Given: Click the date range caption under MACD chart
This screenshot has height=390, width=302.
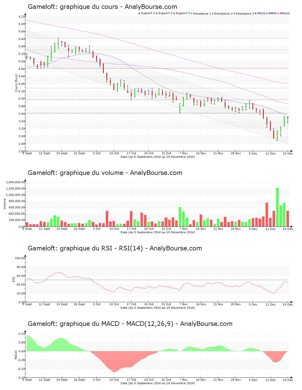Looking at the screenshot, I should pos(158,383).
